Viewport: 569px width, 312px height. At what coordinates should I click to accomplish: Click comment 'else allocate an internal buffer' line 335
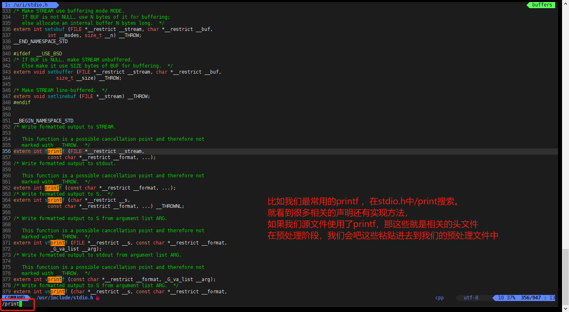93,23
